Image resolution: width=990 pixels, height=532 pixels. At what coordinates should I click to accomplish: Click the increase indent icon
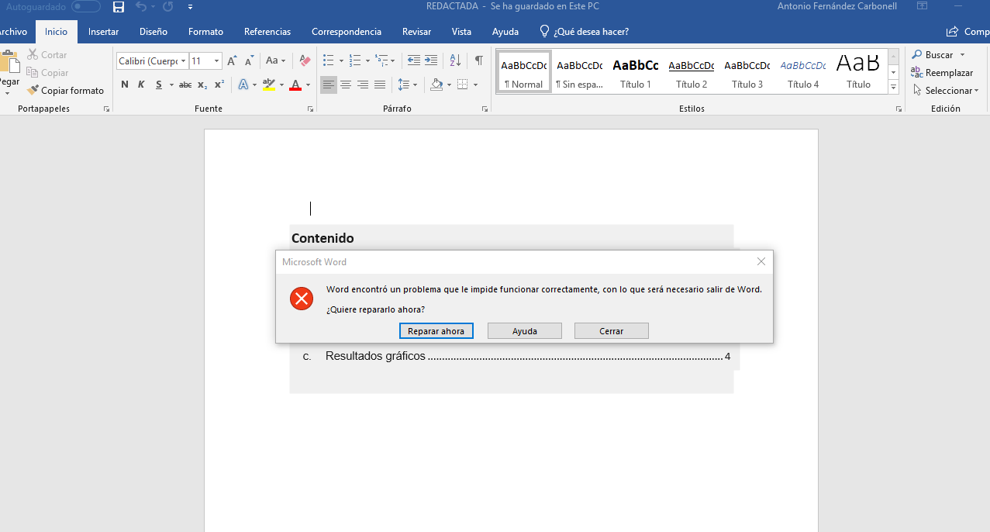pos(431,60)
